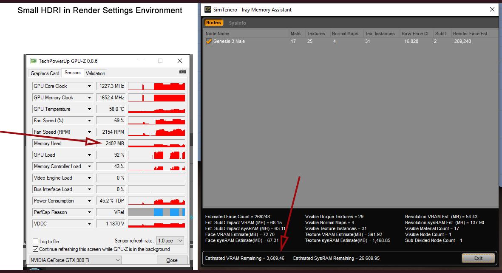Click the GPU-Z screenshot camera icon
Screen dimensions: 502x273
(x=183, y=72)
